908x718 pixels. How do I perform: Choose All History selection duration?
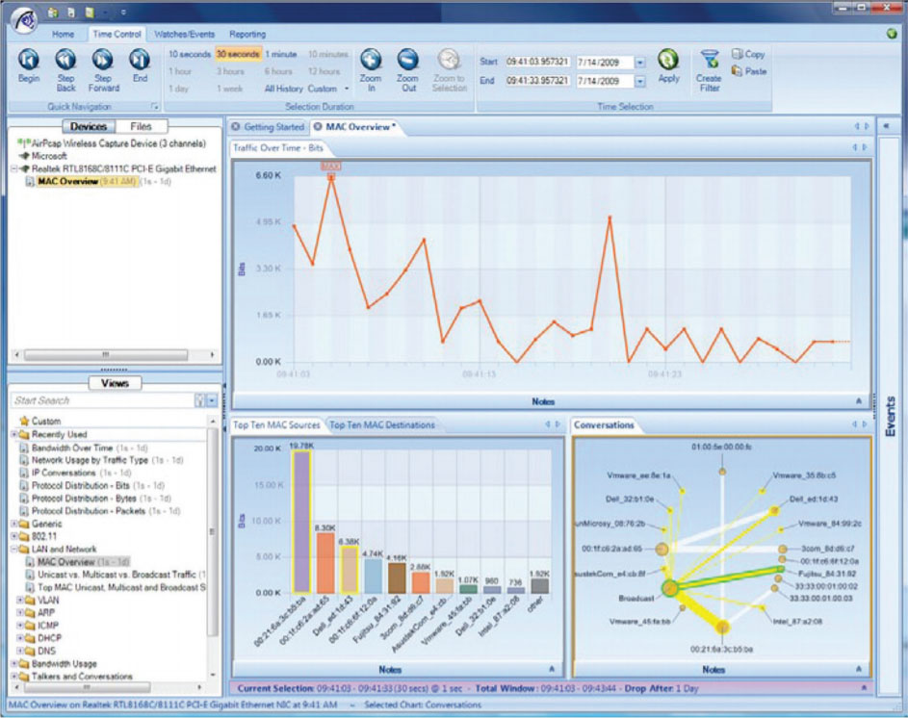(x=283, y=89)
